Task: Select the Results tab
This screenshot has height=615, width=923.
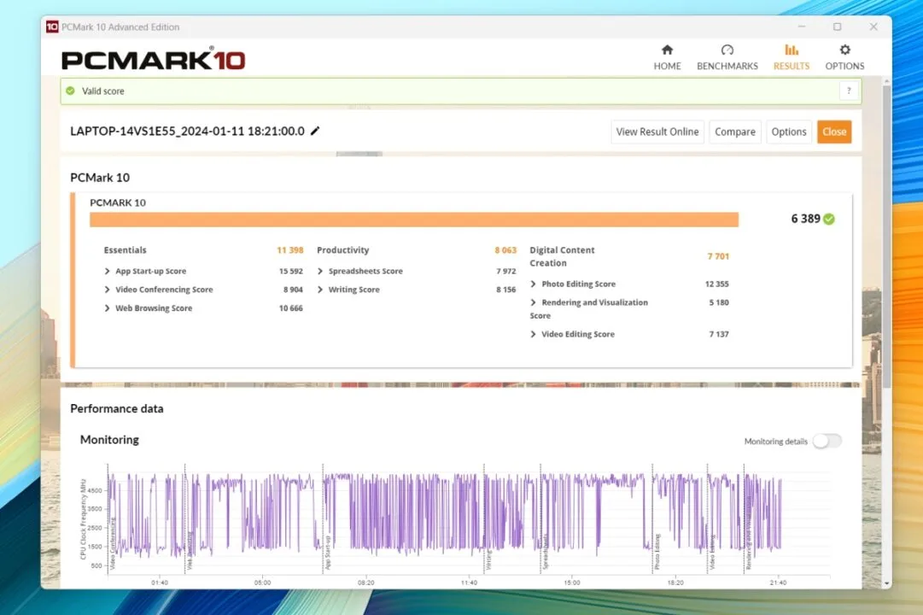Action: (x=792, y=58)
